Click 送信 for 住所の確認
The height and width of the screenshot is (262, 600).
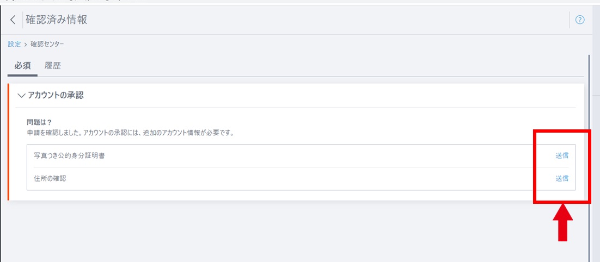(562, 178)
